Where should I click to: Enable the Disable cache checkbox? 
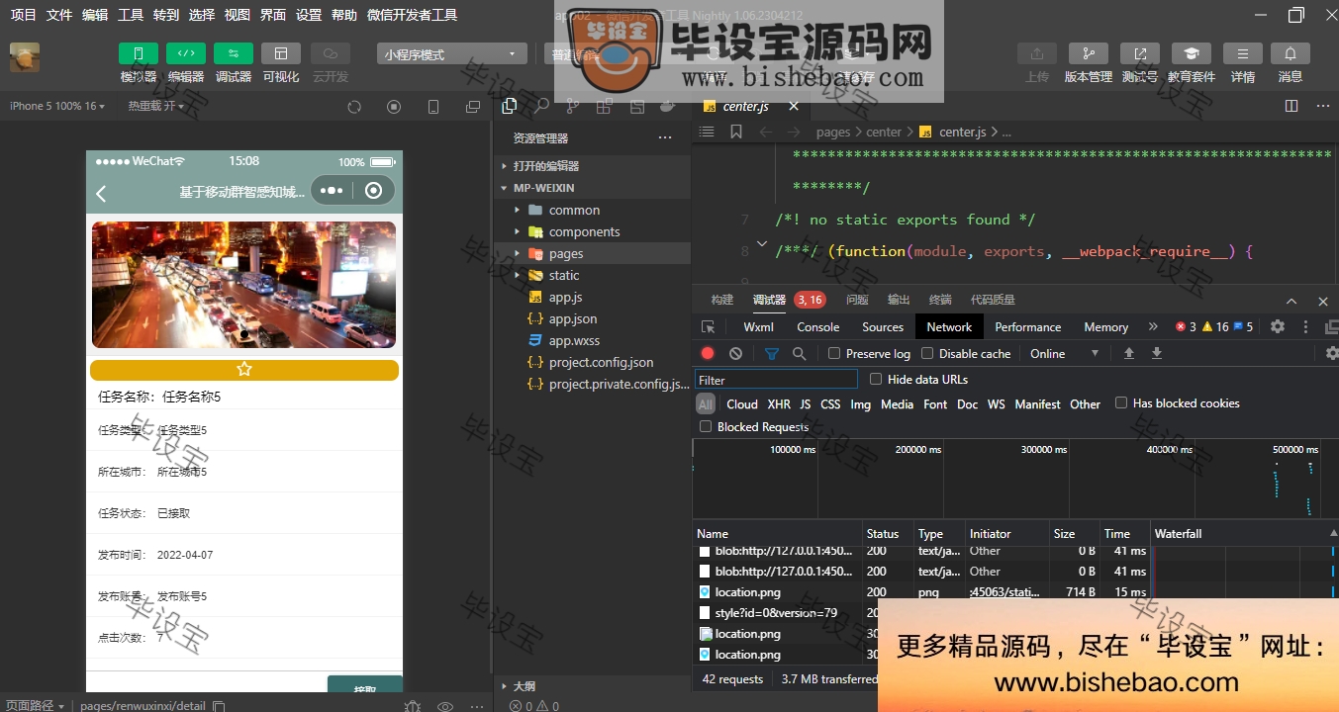[x=927, y=353]
